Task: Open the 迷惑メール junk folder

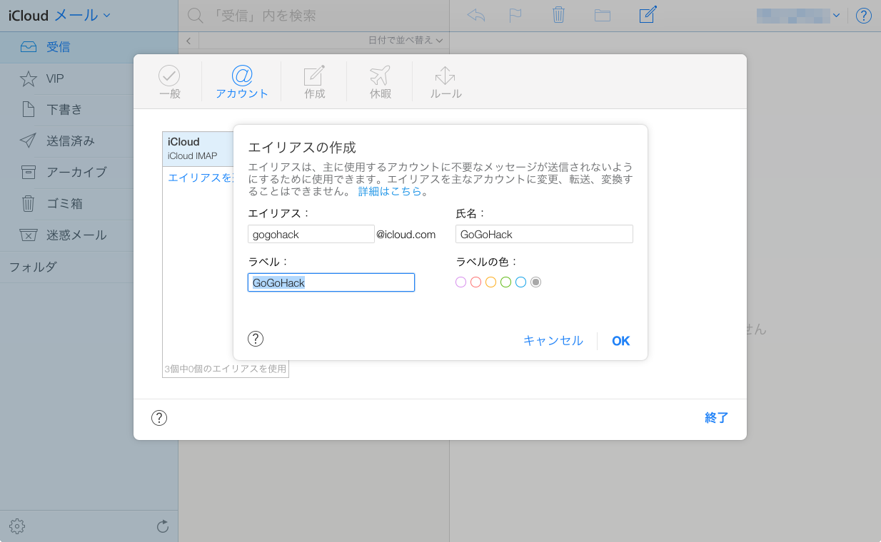Action: tap(89, 235)
